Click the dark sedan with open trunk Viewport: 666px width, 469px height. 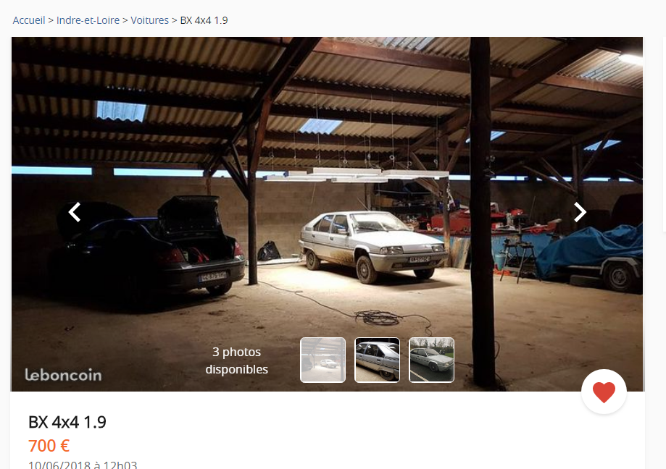tap(149, 246)
